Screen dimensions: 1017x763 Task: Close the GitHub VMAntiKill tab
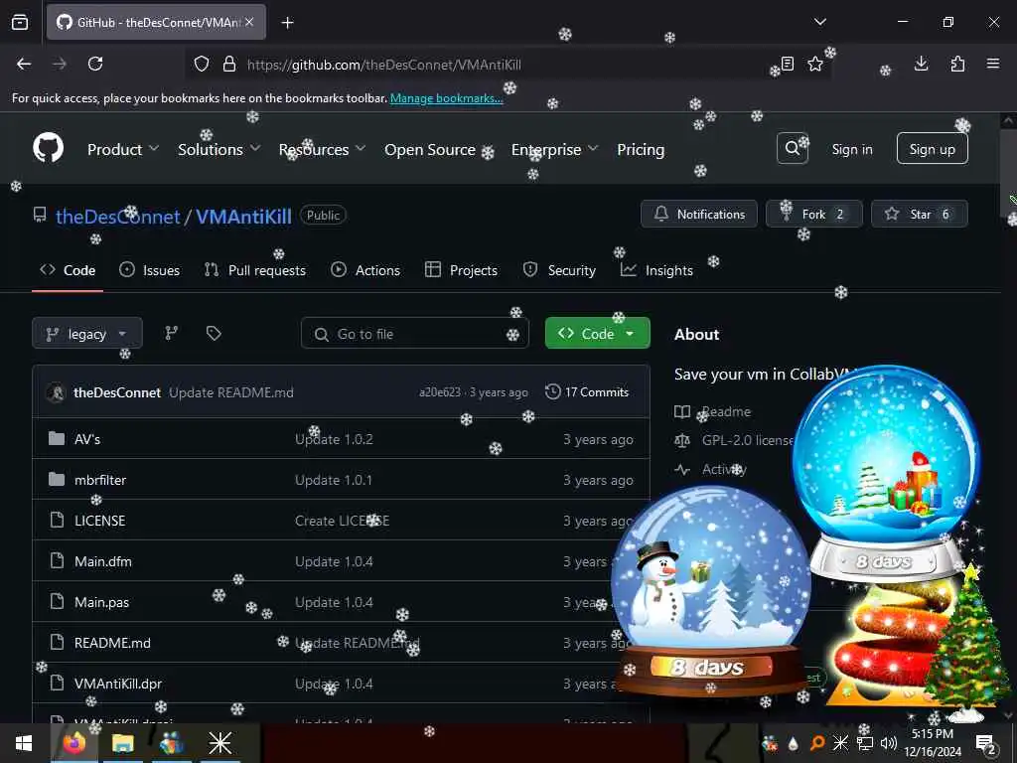(249, 22)
